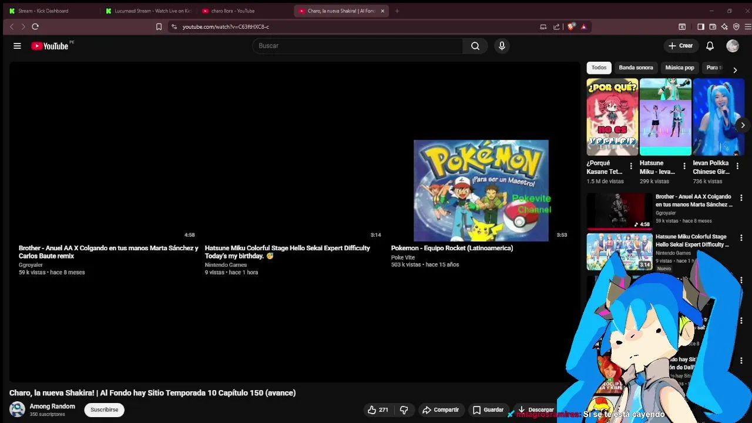Click the '350 suscriptores' text
This screenshot has height=423, width=752.
(x=48, y=414)
